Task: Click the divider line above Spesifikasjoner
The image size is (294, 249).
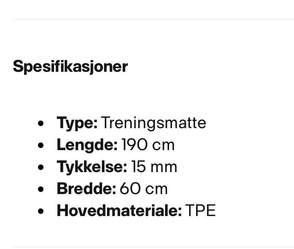Action: click(153, 19)
